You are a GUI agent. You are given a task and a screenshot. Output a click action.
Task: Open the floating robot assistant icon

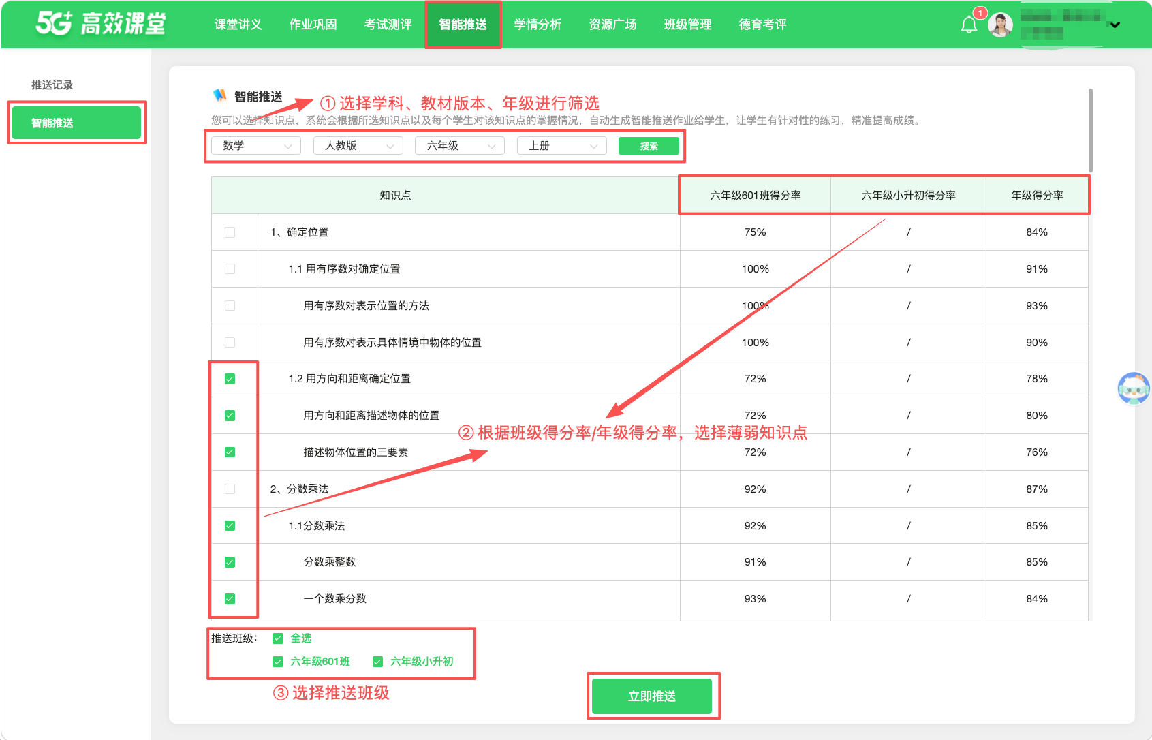tap(1134, 388)
